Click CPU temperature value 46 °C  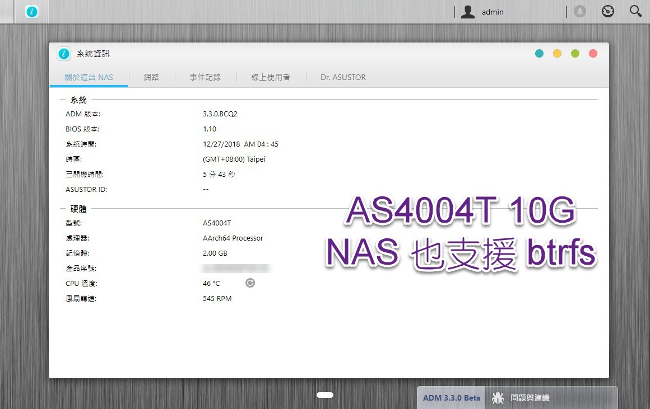coord(211,284)
